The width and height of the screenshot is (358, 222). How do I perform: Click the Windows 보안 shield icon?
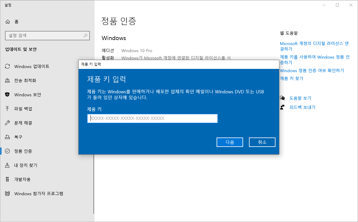8,95
